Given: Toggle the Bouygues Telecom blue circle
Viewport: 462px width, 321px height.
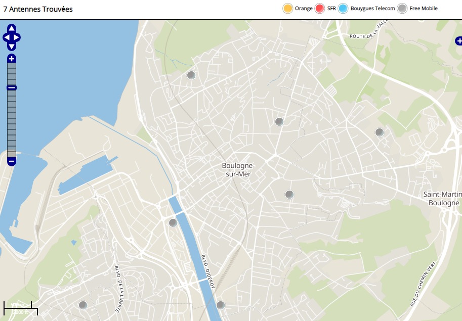Looking at the screenshot, I should tap(343, 9).
